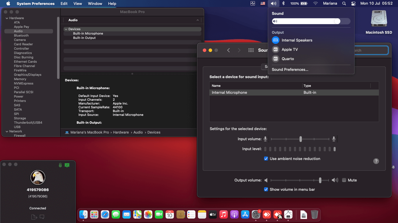Open Podcasts from the Dock
Viewport: 398px width, 223px height.
[x=234, y=215]
